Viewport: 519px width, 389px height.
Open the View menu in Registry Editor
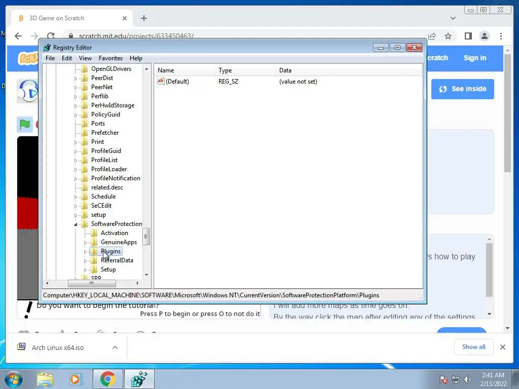pos(85,58)
